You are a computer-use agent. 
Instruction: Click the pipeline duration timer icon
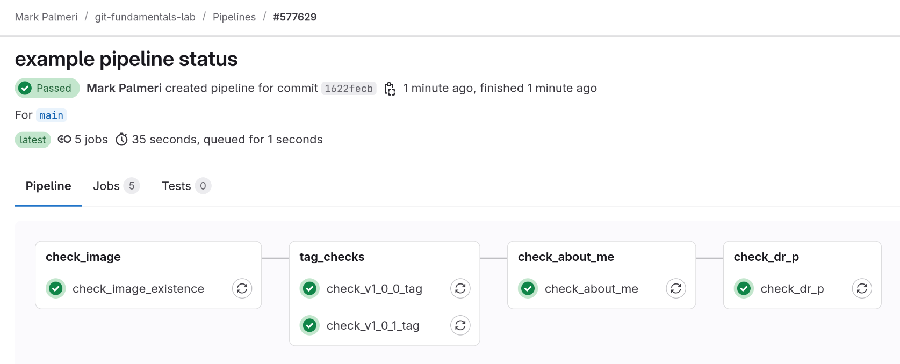click(122, 140)
